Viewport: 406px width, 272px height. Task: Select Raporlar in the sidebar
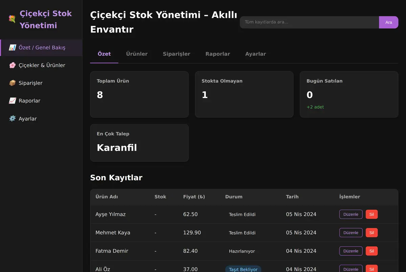[x=41, y=101]
